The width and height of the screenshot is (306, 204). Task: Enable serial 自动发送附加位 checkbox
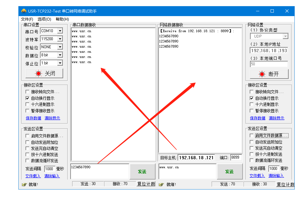(27, 142)
